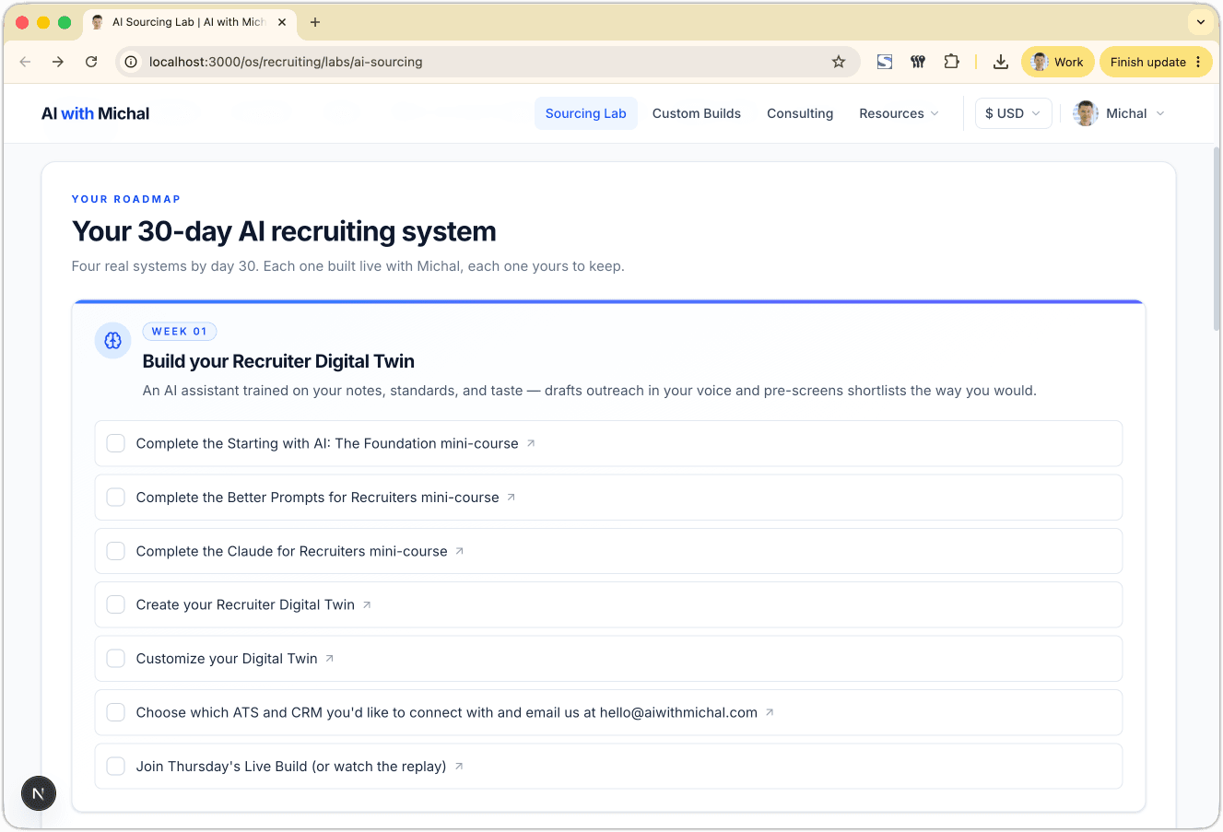This screenshot has height=832, width=1223.
Task: Close the AI Sourcing Lab browser tab
Action: [x=282, y=22]
